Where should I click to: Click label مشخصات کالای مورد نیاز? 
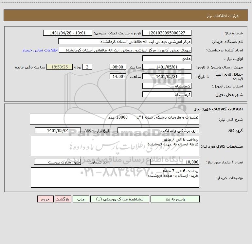click(x=222, y=146)
